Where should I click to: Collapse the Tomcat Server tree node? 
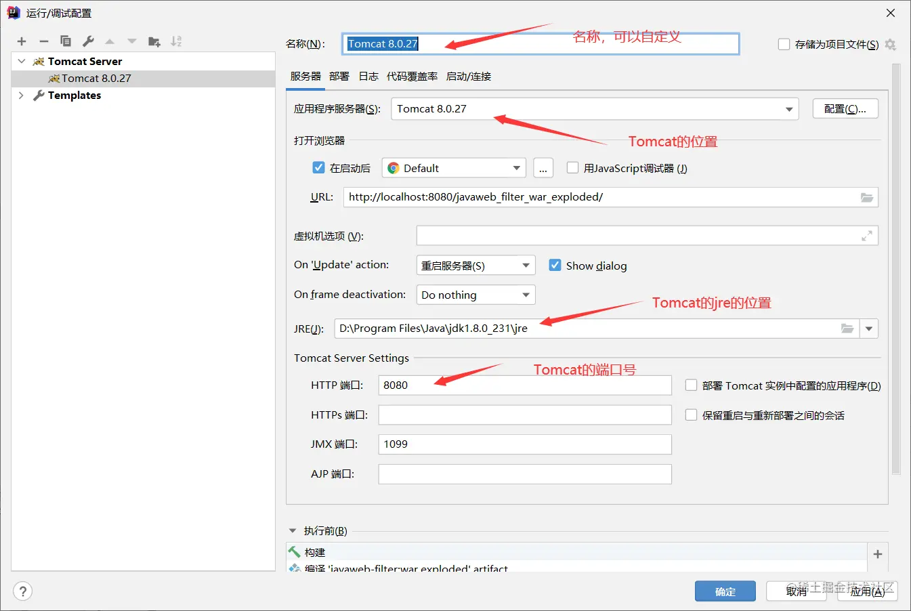22,61
